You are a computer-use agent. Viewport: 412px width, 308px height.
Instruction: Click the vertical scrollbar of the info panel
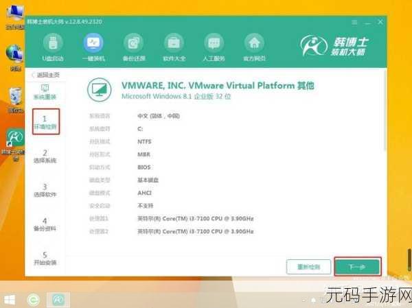[x=385, y=110]
